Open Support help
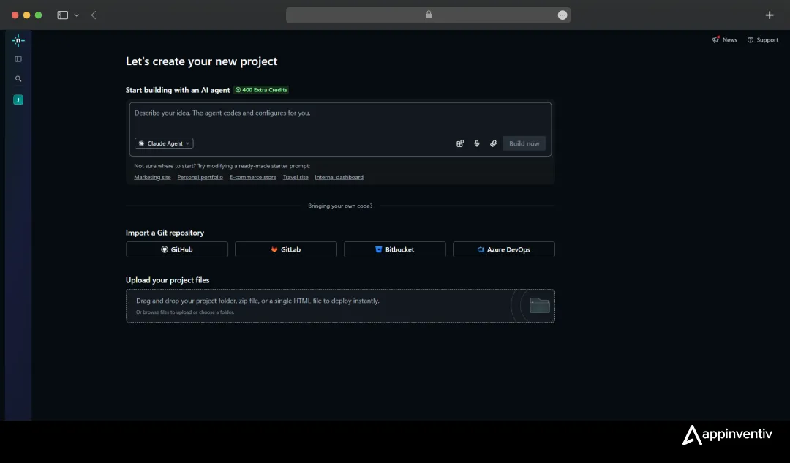Viewport: 790px width, 463px height. click(x=763, y=39)
